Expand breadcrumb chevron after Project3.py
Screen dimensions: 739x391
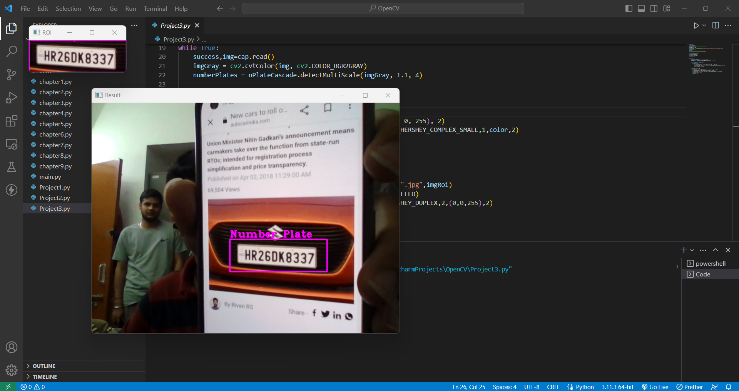198,39
